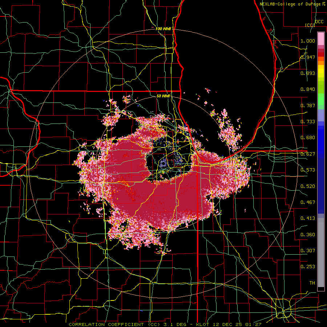Viewport: 327px width, 327px height.
Task: Select the 0.573 scale value
Action: pyautogui.click(x=308, y=170)
